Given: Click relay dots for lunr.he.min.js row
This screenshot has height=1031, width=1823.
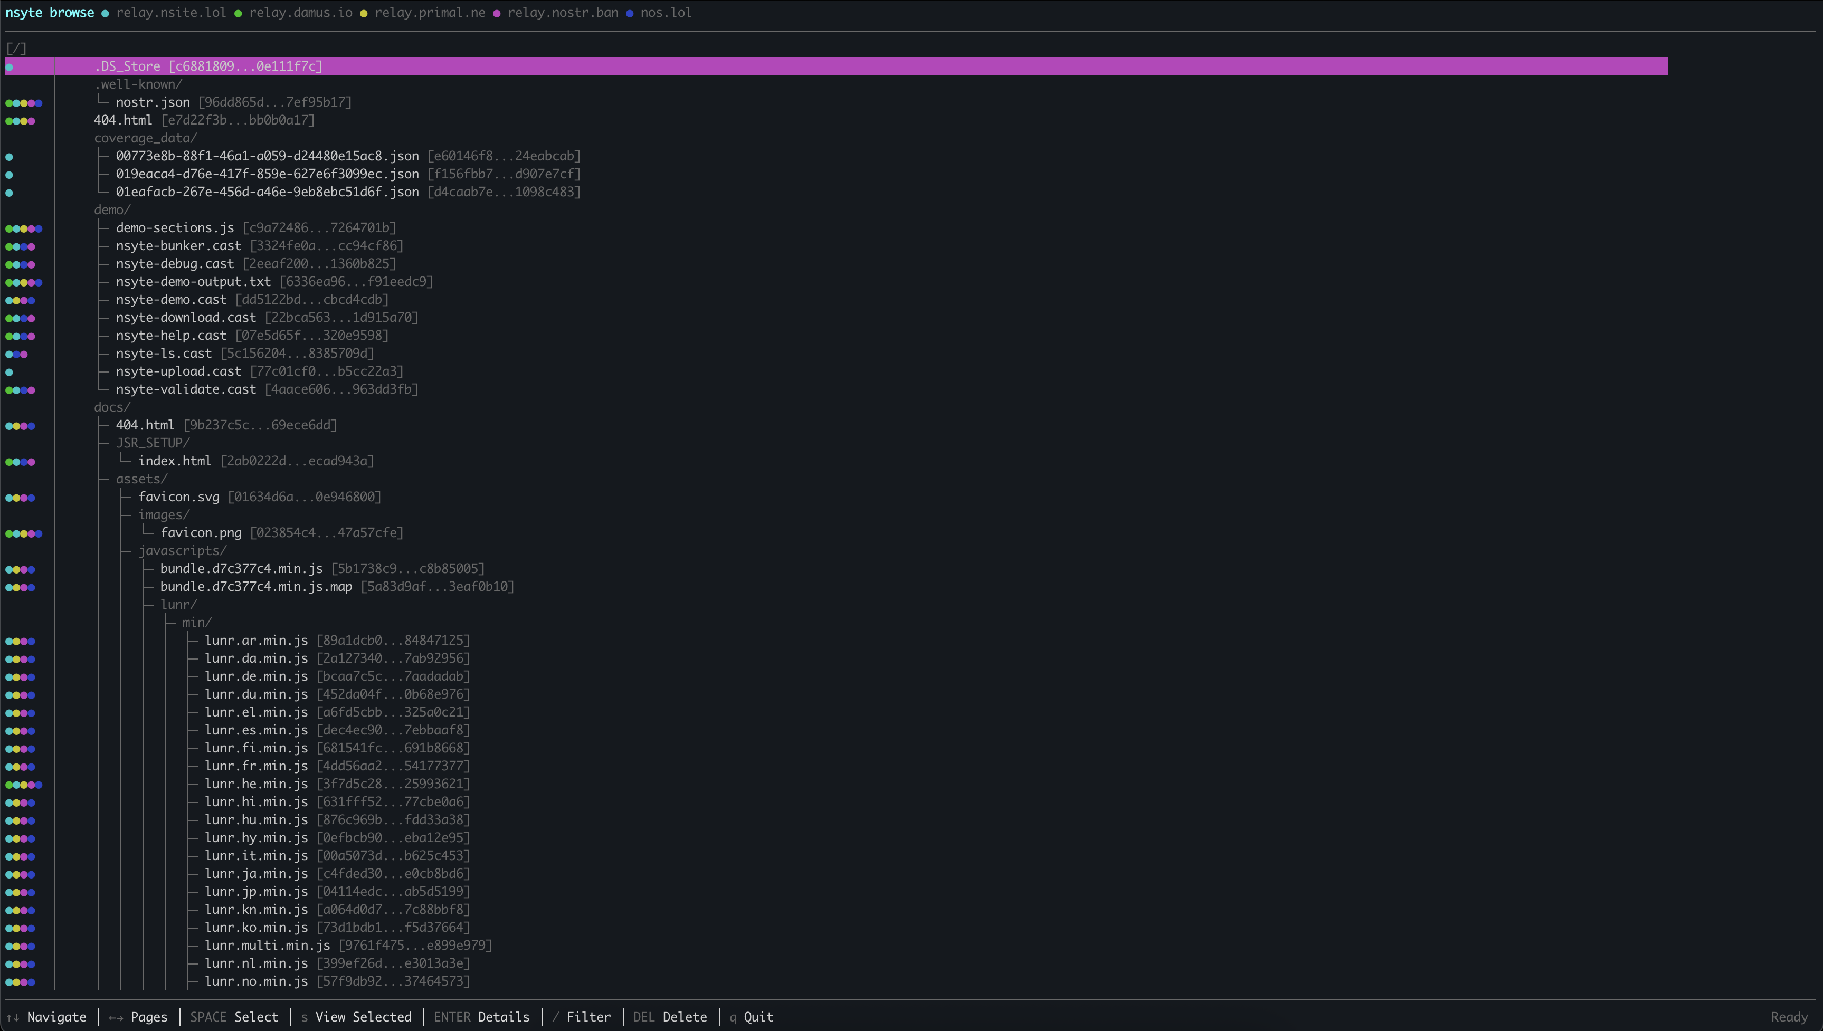Looking at the screenshot, I should (x=23, y=785).
